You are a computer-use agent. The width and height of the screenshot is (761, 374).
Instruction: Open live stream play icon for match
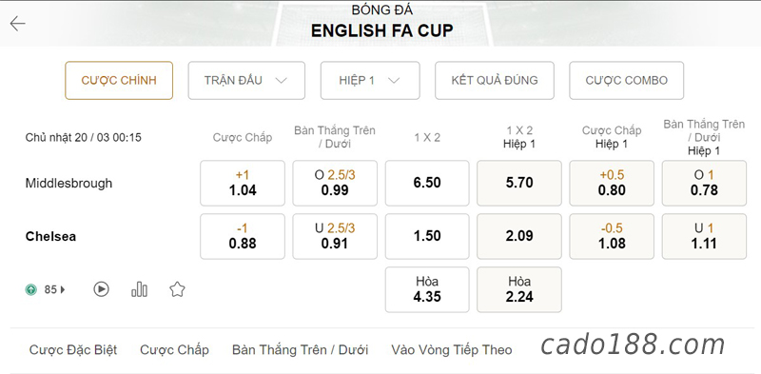click(101, 289)
